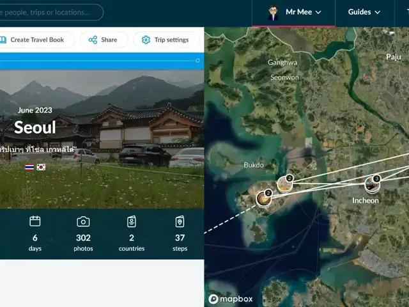Click the South Korea flag icon
Image resolution: width=409 pixels, height=307 pixels.
(x=41, y=167)
